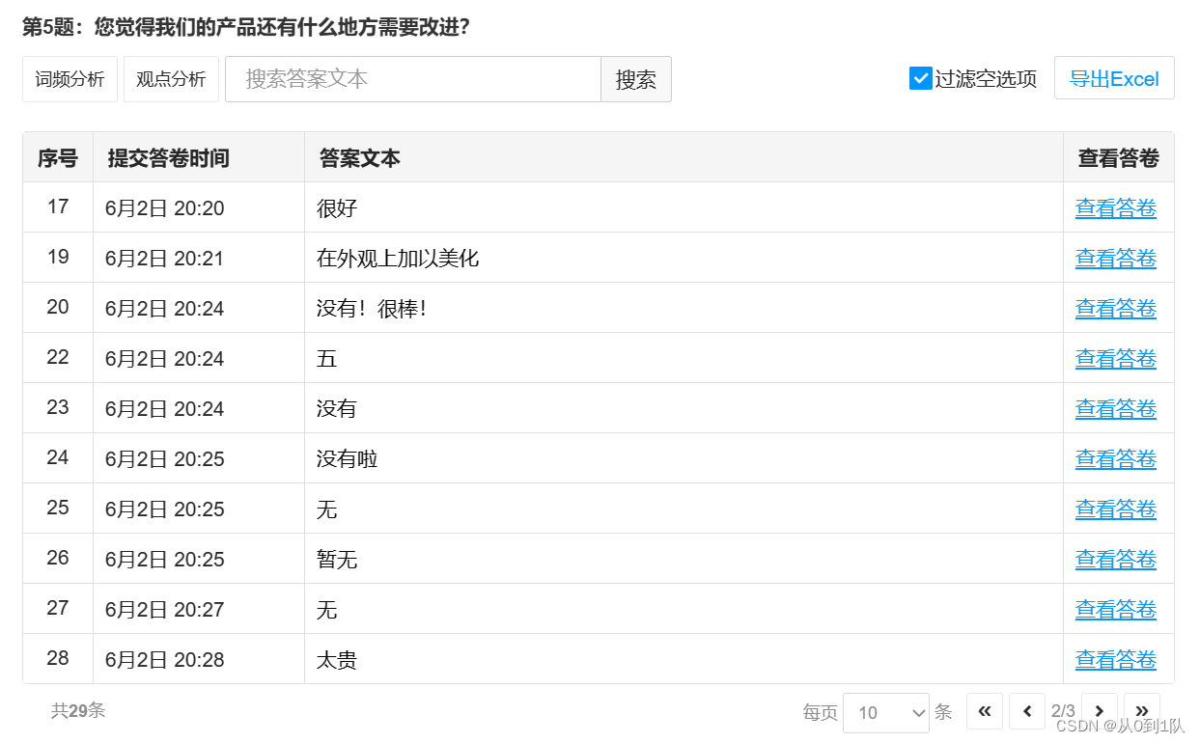Open the per-page count dropdown showing 10
Image resolution: width=1200 pixels, height=743 pixels.
885,712
